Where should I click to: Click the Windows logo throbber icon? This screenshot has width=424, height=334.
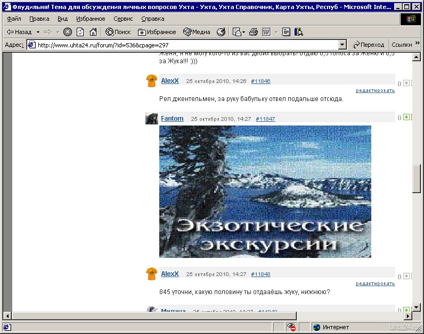click(x=410, y=19)
